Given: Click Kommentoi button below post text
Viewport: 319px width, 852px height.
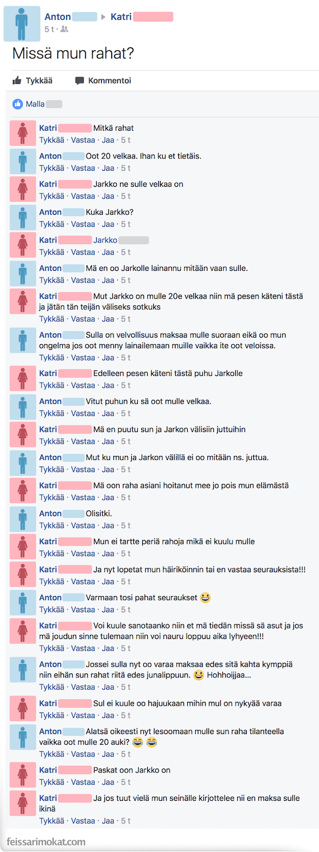Looking at the screenshot, I should click(x=103, y=81).
